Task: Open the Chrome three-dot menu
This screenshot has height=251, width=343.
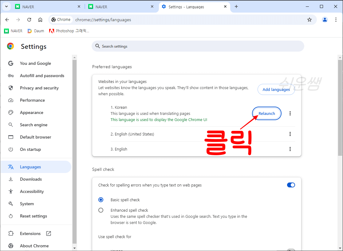Action: coord(336,20)
